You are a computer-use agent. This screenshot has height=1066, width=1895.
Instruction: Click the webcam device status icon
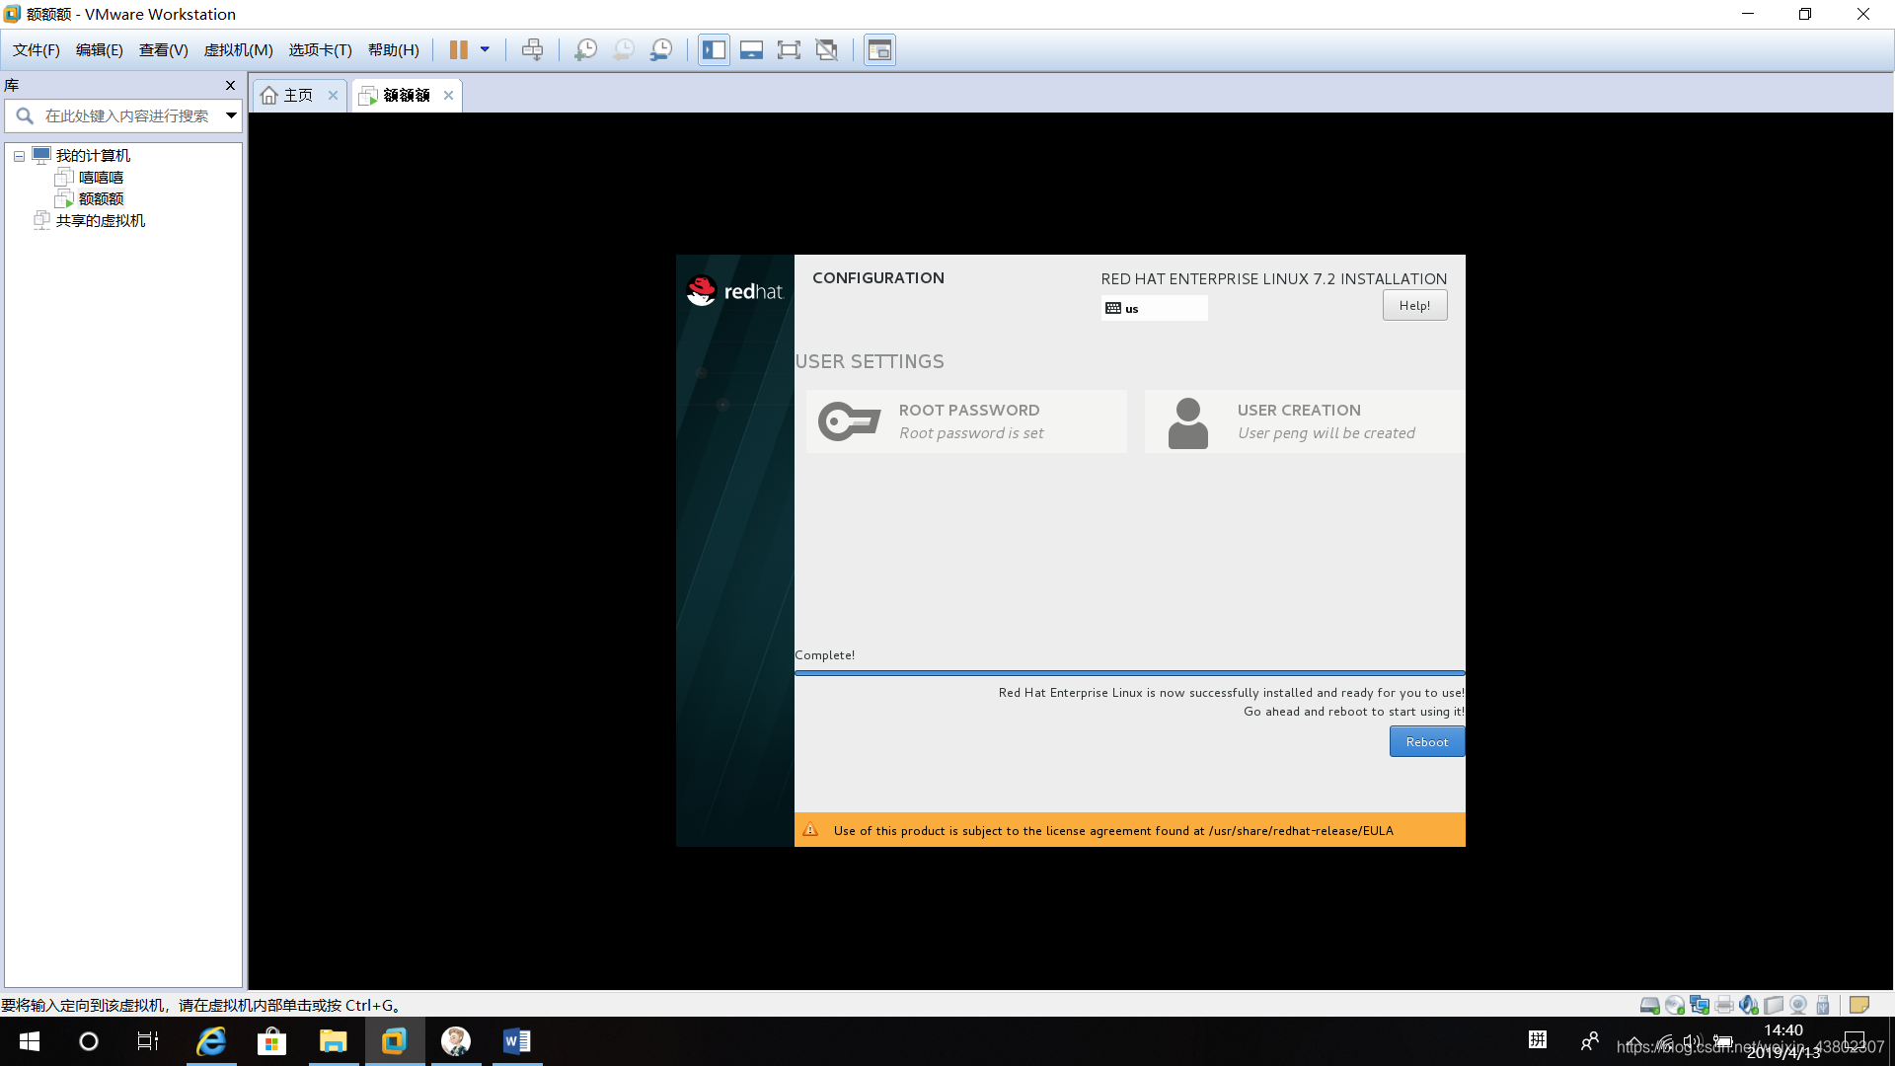click(1798, 1005)
